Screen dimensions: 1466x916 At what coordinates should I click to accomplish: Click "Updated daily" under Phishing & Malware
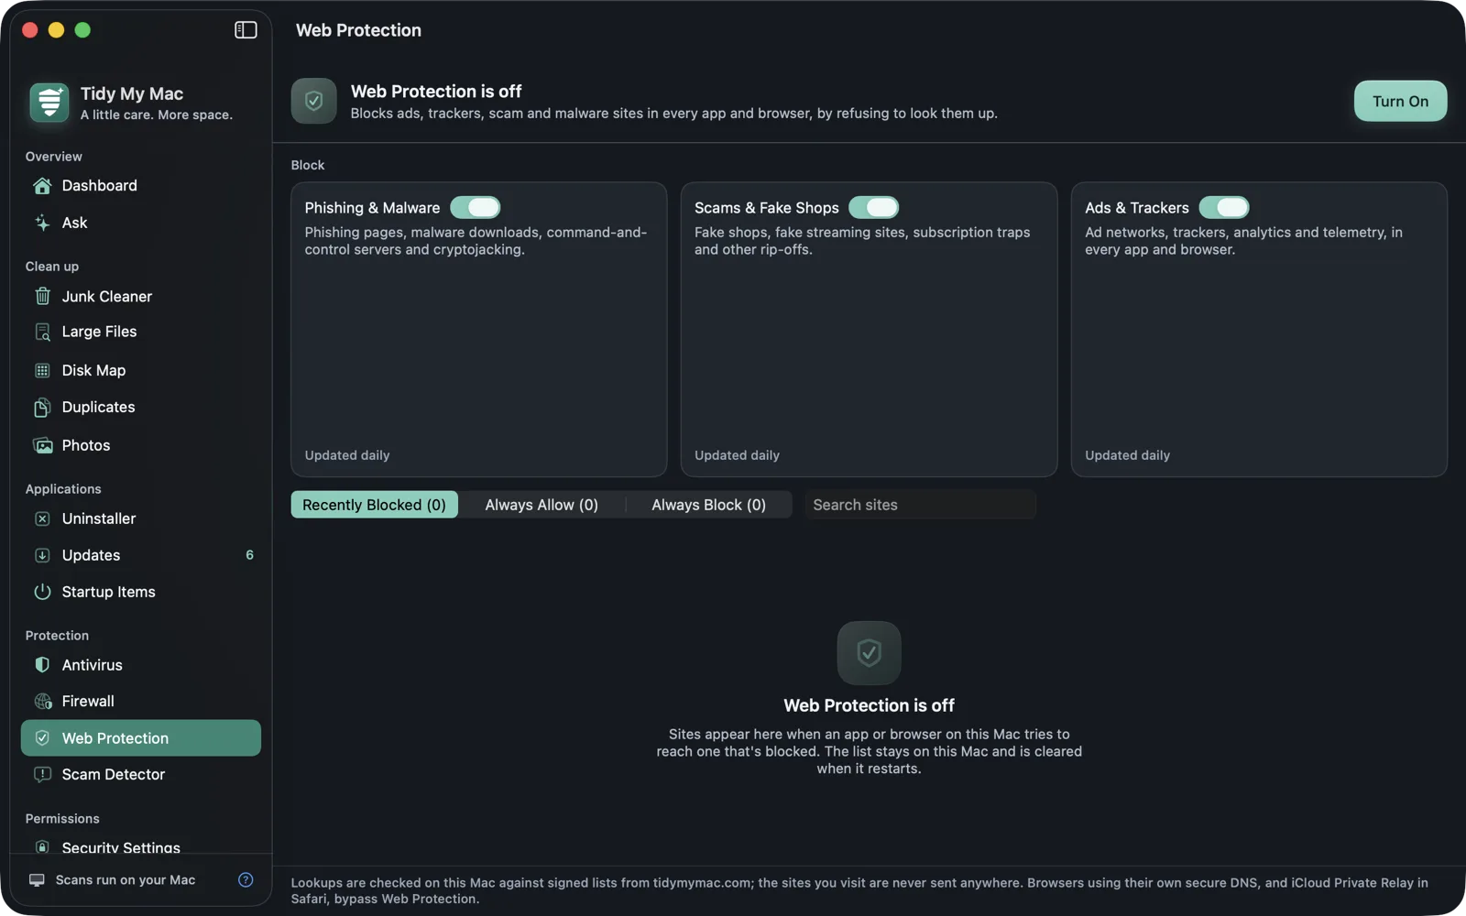347,455
